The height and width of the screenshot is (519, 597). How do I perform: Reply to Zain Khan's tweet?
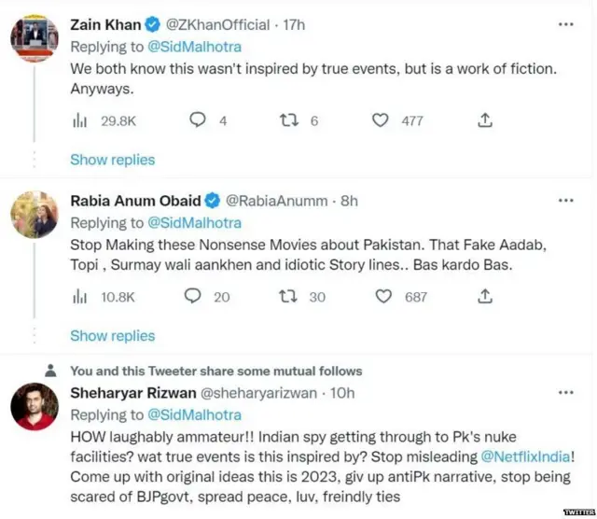coord(198,120)
